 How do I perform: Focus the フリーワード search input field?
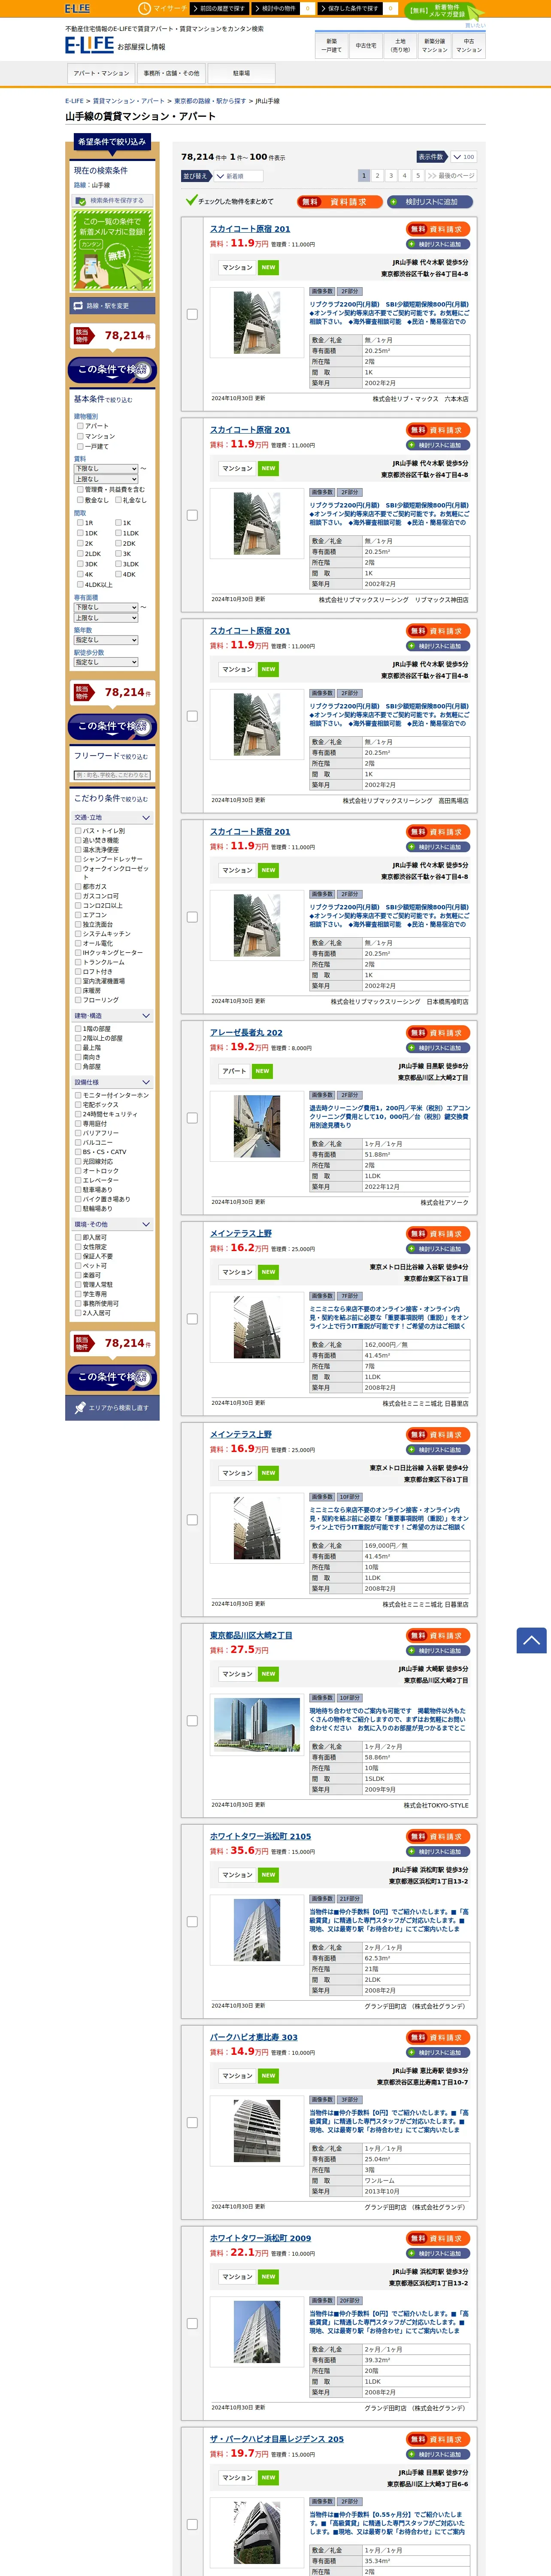[x=112, y=775]
